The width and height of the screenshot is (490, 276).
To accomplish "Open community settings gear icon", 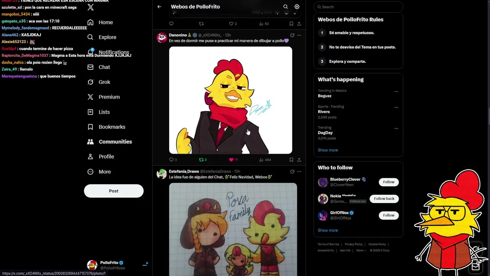I will (x=297, y=7).
